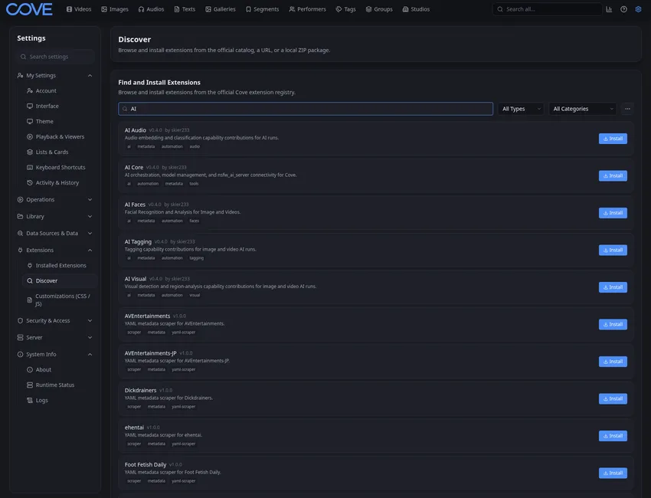Click the magnifier icon in Search settings
The width and height of the screenshot is (651, 498).
(23, 57)
